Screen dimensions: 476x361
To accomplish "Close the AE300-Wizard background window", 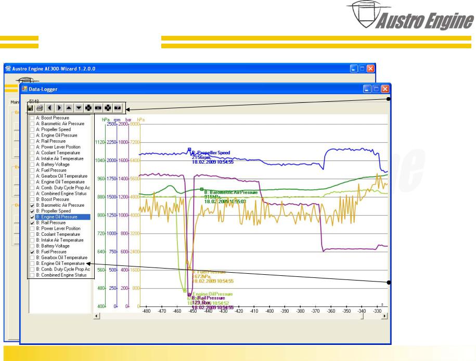I will [371, 69].
